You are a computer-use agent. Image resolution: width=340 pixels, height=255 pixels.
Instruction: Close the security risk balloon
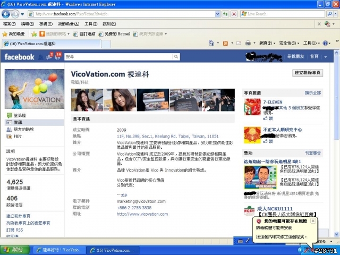(313, 221)
